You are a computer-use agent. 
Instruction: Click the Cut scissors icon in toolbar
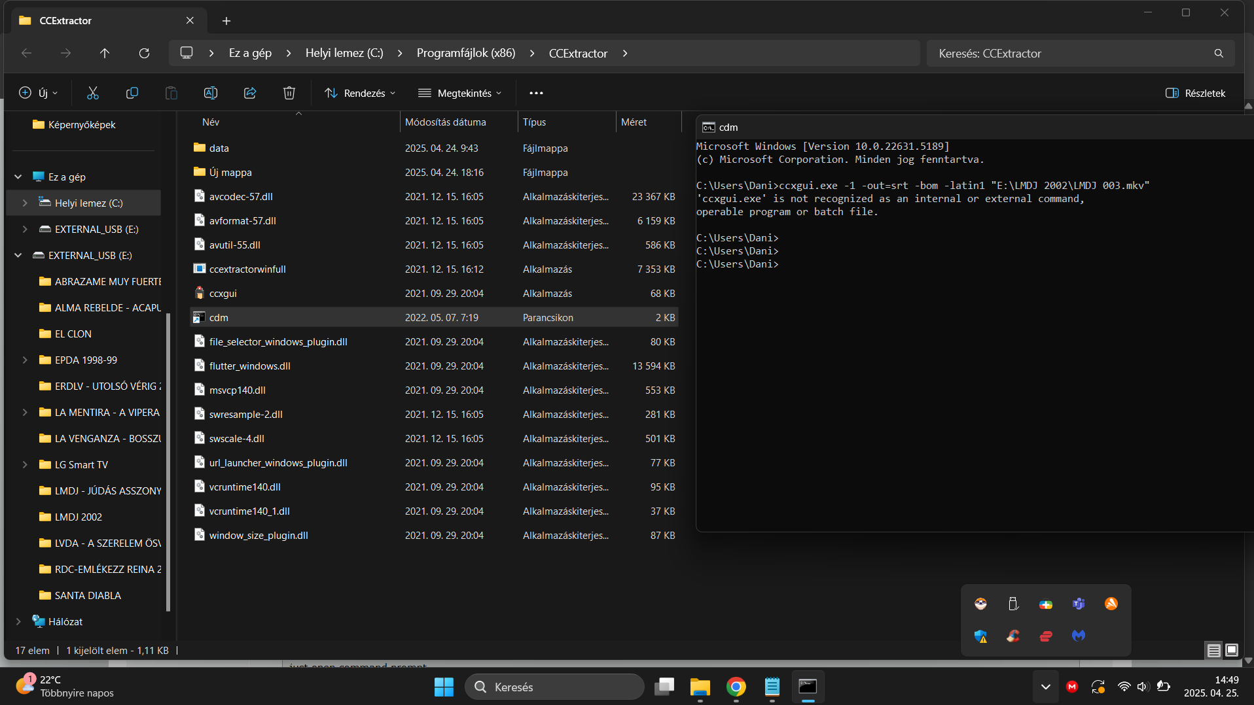(x=93, y=93)
